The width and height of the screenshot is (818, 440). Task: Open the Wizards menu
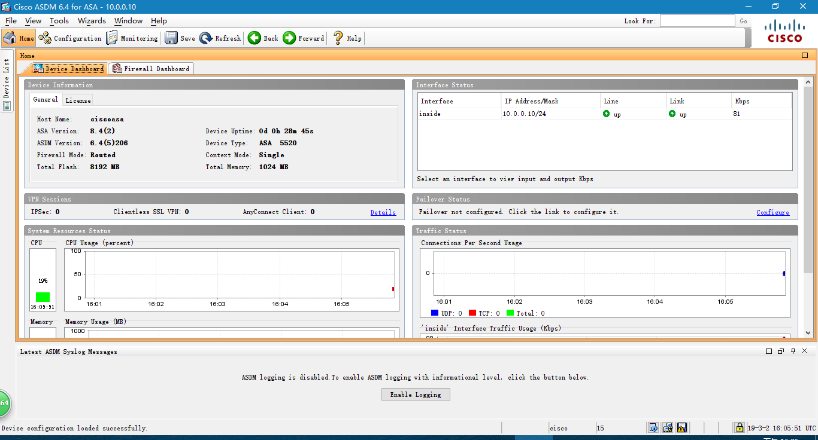click(x=92, y=20)
